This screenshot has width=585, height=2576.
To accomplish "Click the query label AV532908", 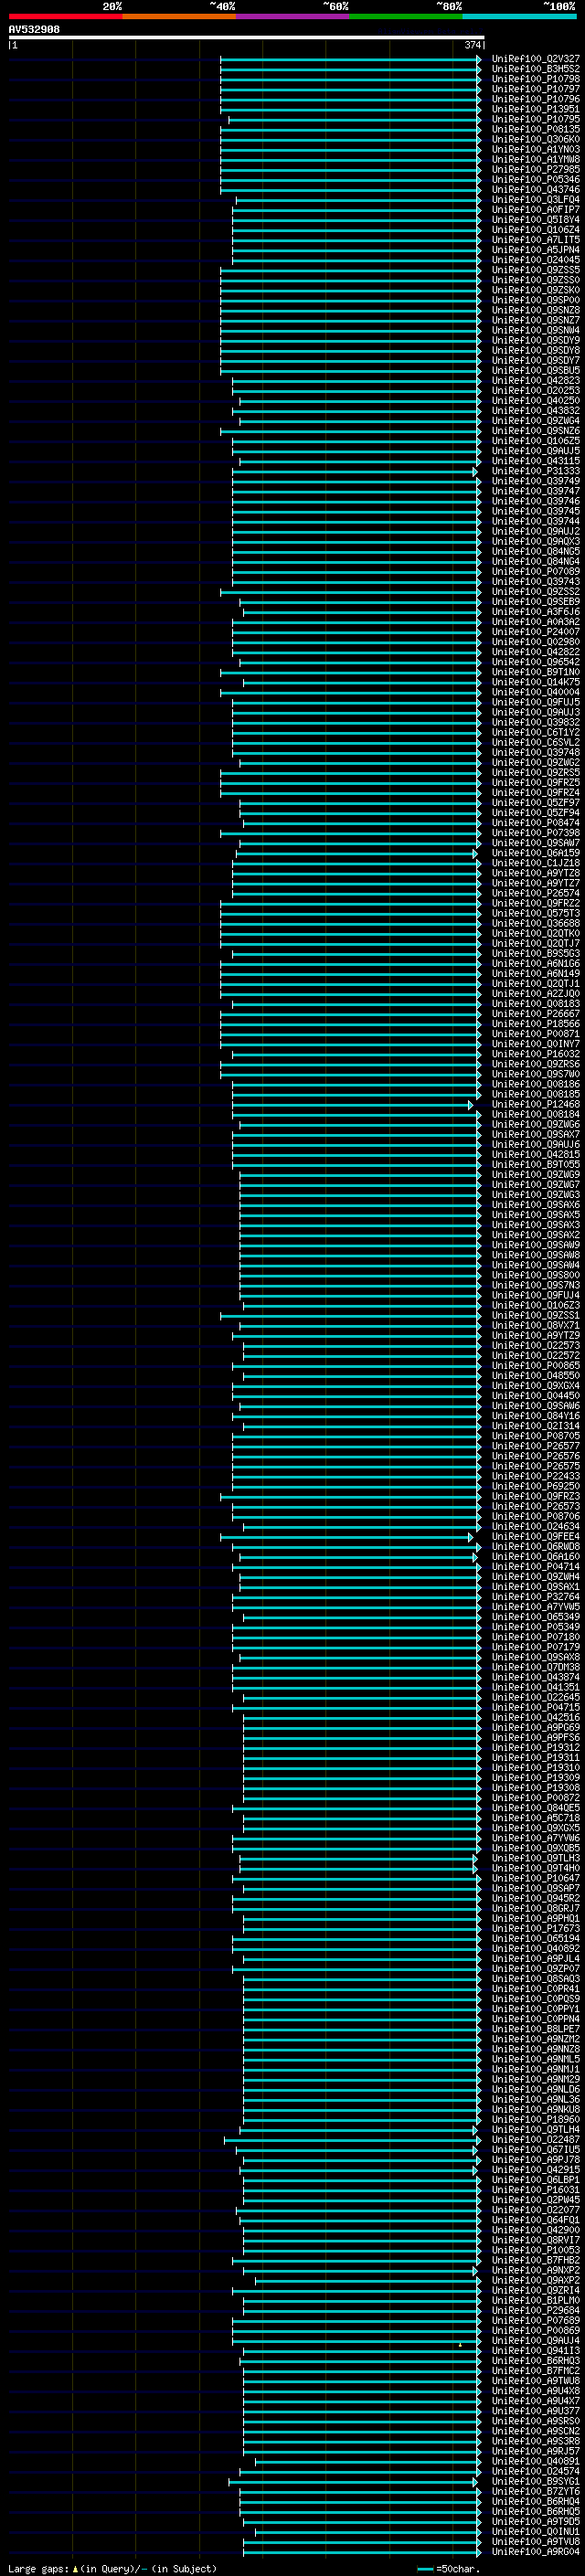I will 34,30.
